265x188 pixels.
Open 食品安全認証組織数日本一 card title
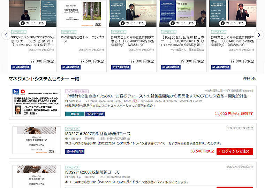click(183, 41)
